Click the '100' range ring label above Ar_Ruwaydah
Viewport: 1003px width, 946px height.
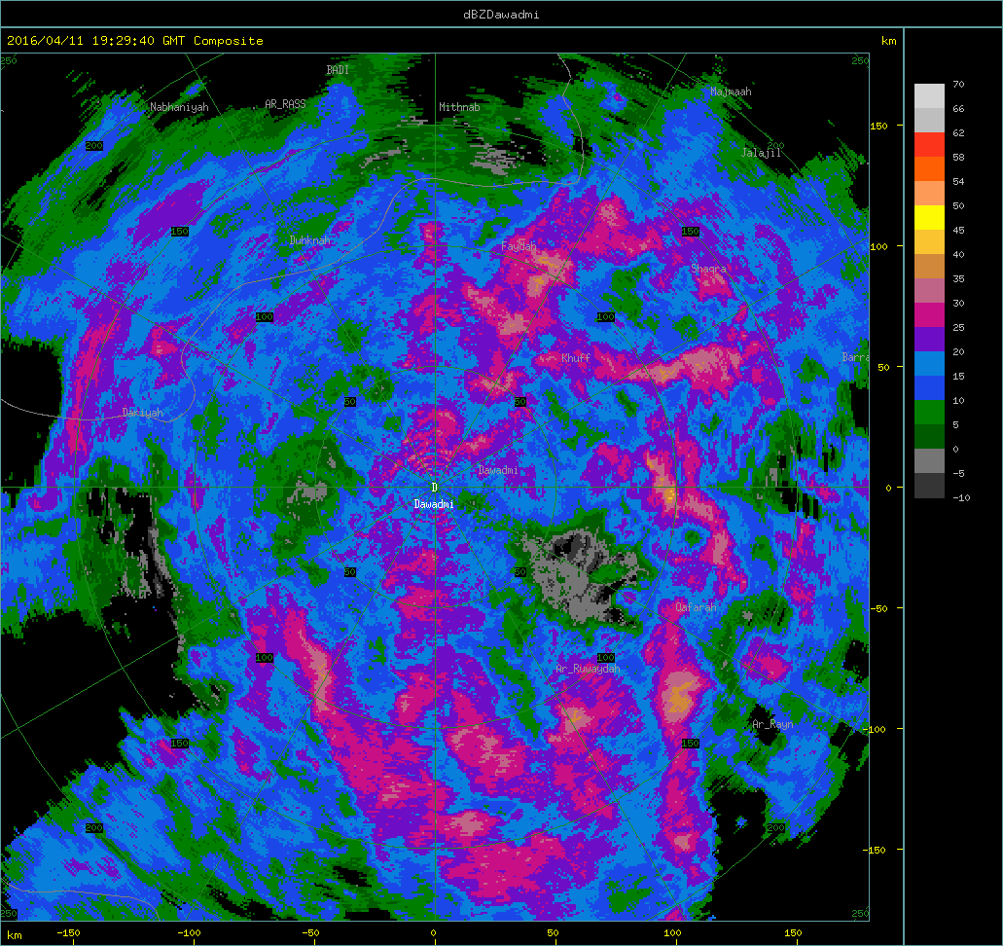tap(606, 657)
